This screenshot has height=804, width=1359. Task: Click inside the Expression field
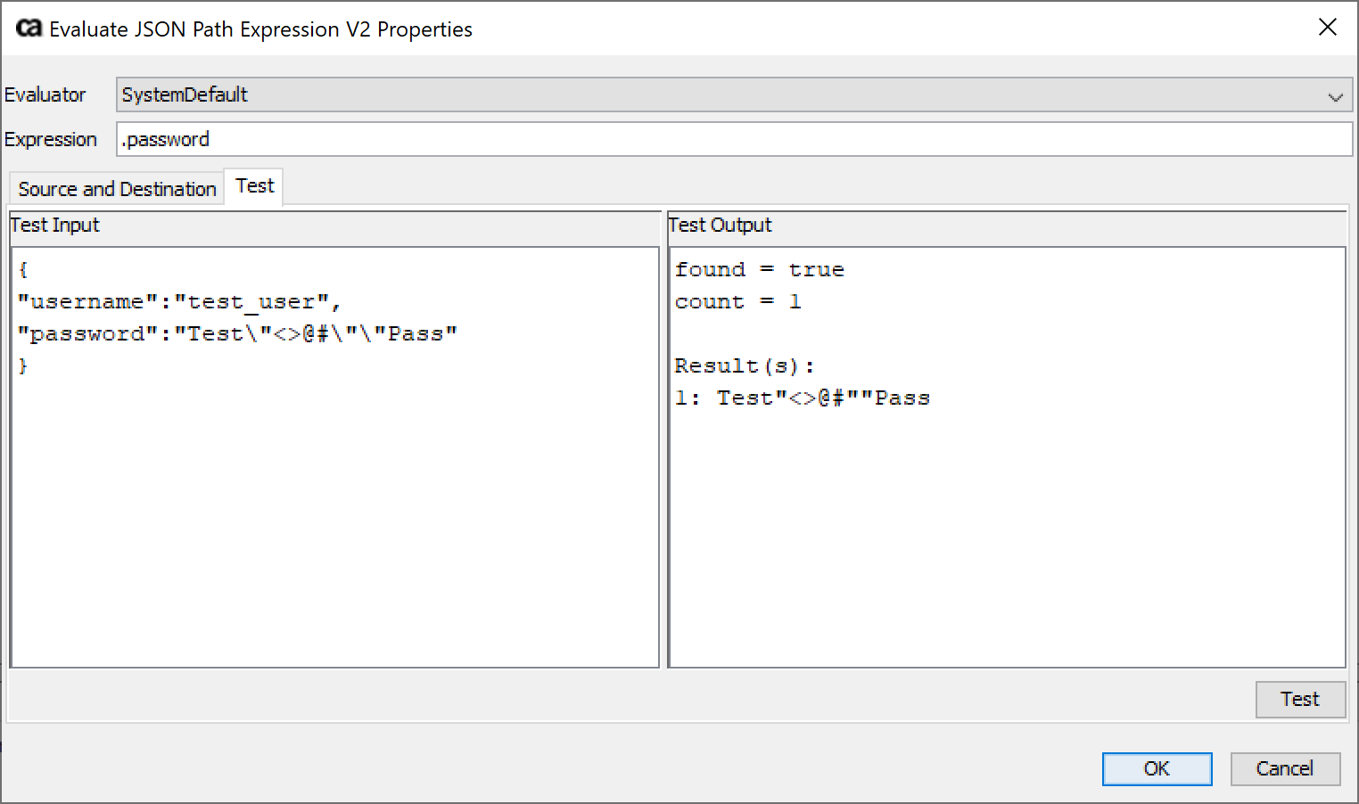coord(535,139)
